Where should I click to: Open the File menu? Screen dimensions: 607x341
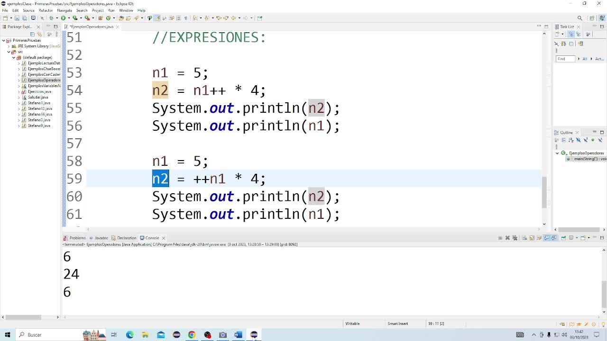pyautogui.click(x=5, y=10)
